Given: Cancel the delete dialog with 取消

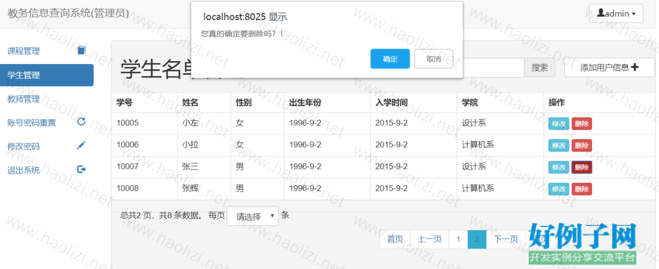Looking at the screenshot, I should (434, 59).
